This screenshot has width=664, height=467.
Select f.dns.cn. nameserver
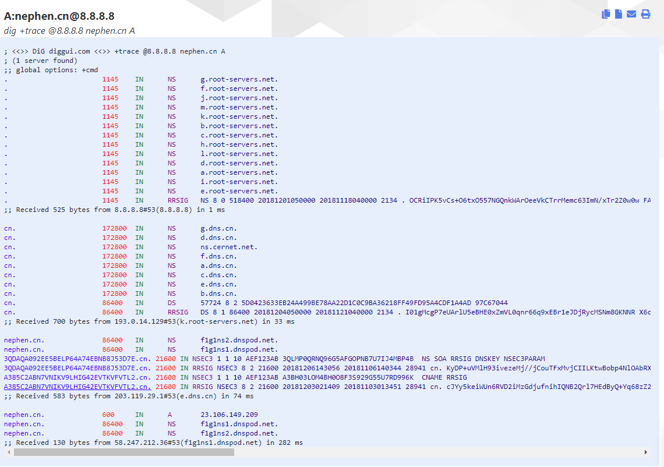tap(218, 256)
